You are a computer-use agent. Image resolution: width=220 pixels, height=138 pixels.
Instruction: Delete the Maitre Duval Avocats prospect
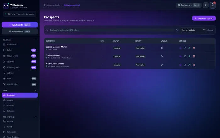click(x=194, y=65)
